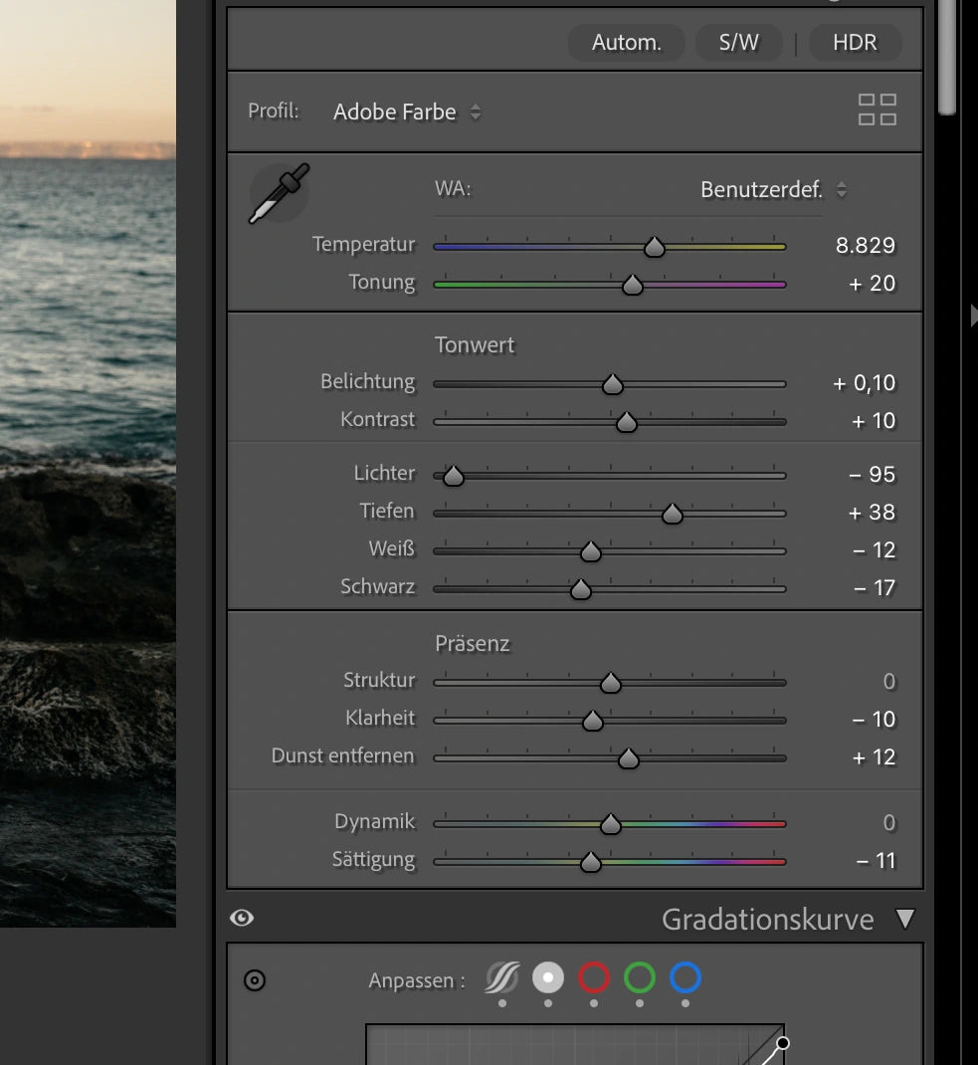This screenshot has width=978, height=1065.
Task: Open the WA Benutzerdef. preset dropdown
Action: tap(773, 189)
